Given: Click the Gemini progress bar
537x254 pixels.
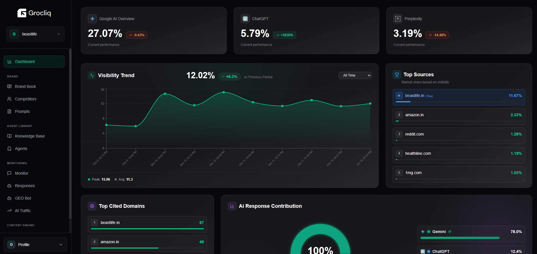Looking at the screenshot, I should pos(460,238).
